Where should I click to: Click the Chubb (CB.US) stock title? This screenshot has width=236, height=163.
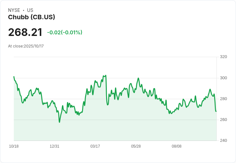[x=31, y=17]
